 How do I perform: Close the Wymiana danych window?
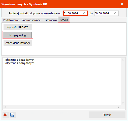pos(122,4)
